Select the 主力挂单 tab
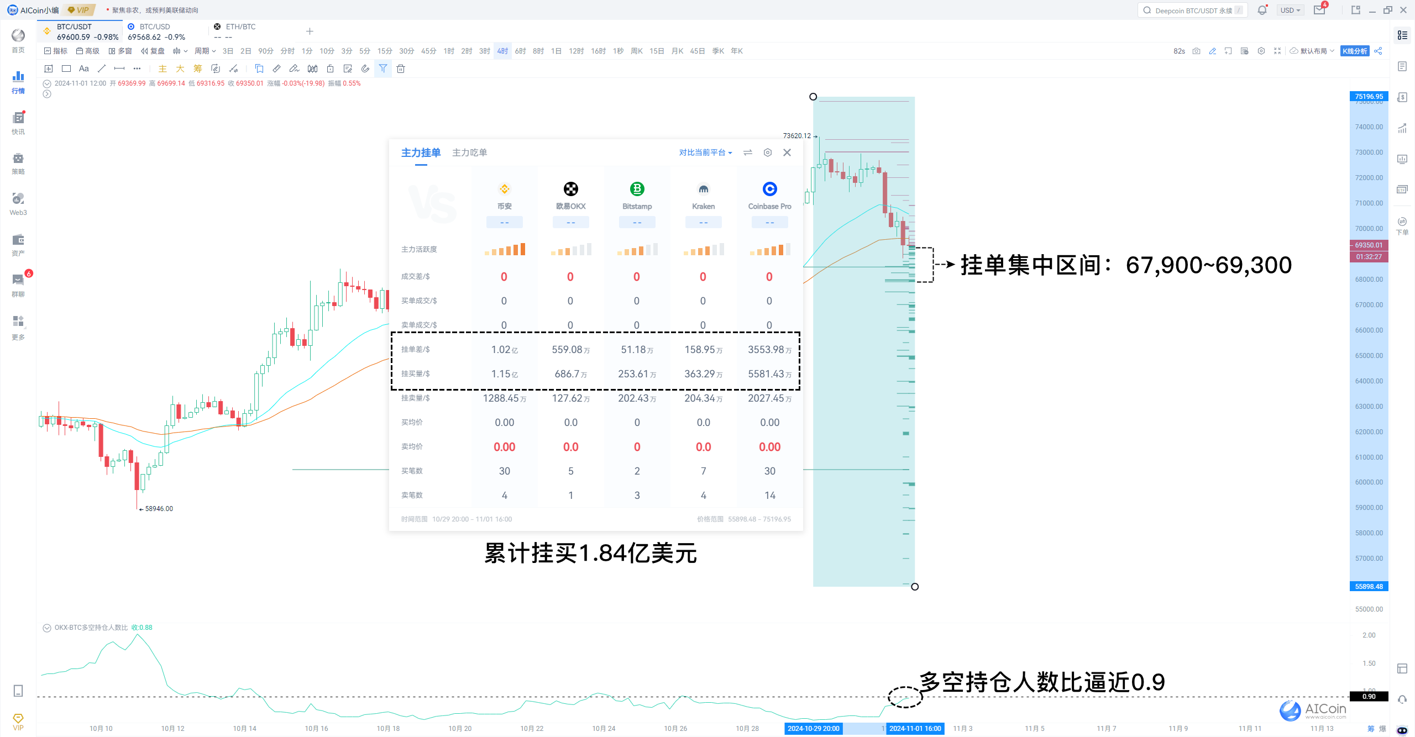The height and width of the screenshot is (737, 1415). [x=421, y=152]
